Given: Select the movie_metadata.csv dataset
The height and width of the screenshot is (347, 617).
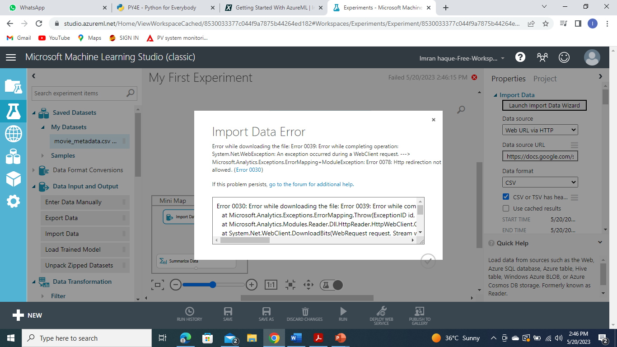Looking at the screenshot, I should click(89, 141).
